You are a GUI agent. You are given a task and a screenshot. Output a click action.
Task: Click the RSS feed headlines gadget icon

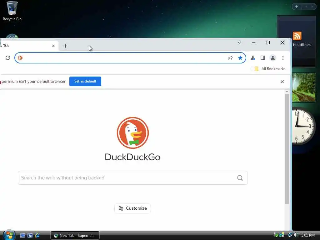[297, 36]
